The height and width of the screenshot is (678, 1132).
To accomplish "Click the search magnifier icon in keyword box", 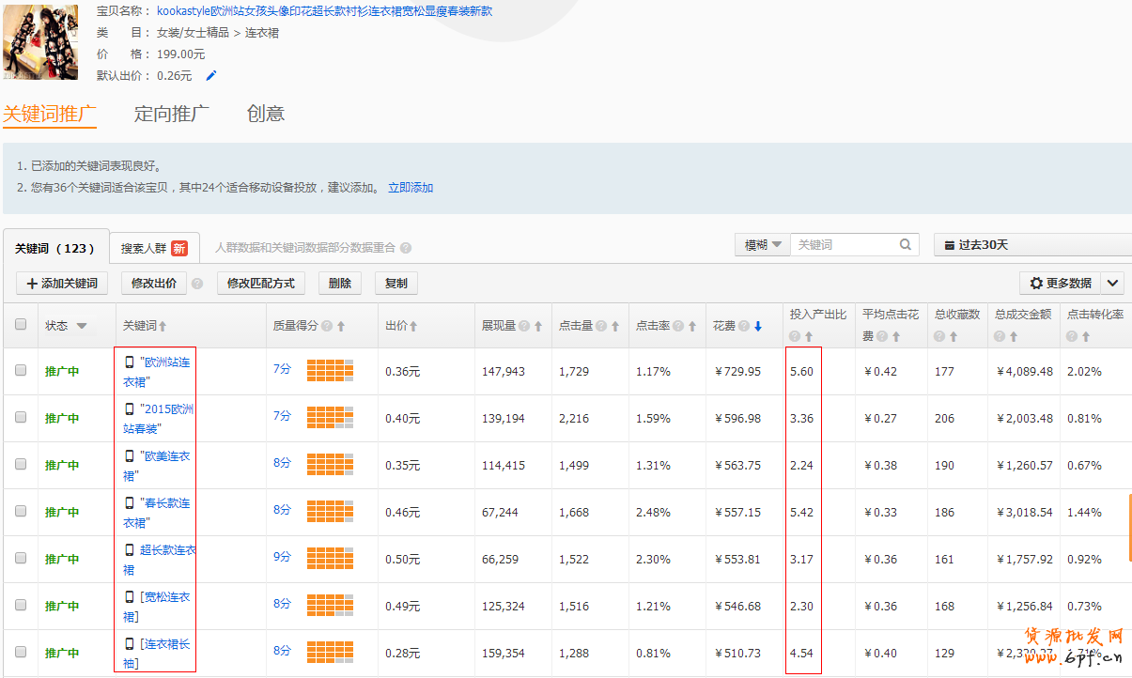I will (x=906, y=245).
